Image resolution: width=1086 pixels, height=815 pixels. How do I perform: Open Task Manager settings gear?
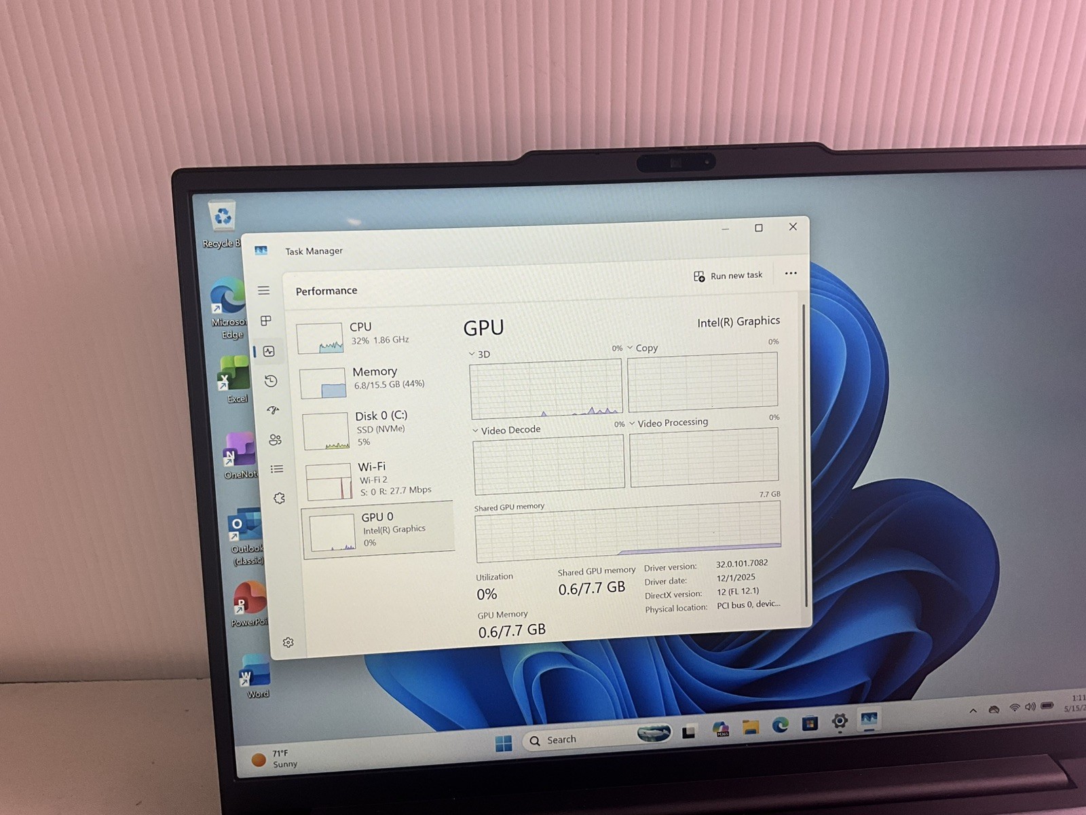click(288, 642)
